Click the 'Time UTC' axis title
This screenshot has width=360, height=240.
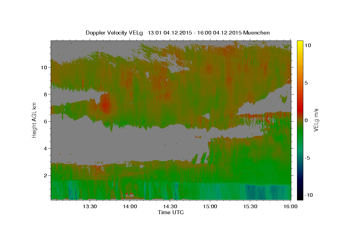tap(171, 212)
